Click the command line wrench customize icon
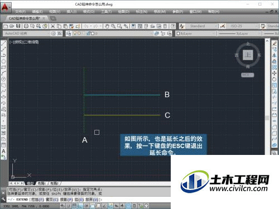Viewport: 279px width, 209px height. point(3,200)
